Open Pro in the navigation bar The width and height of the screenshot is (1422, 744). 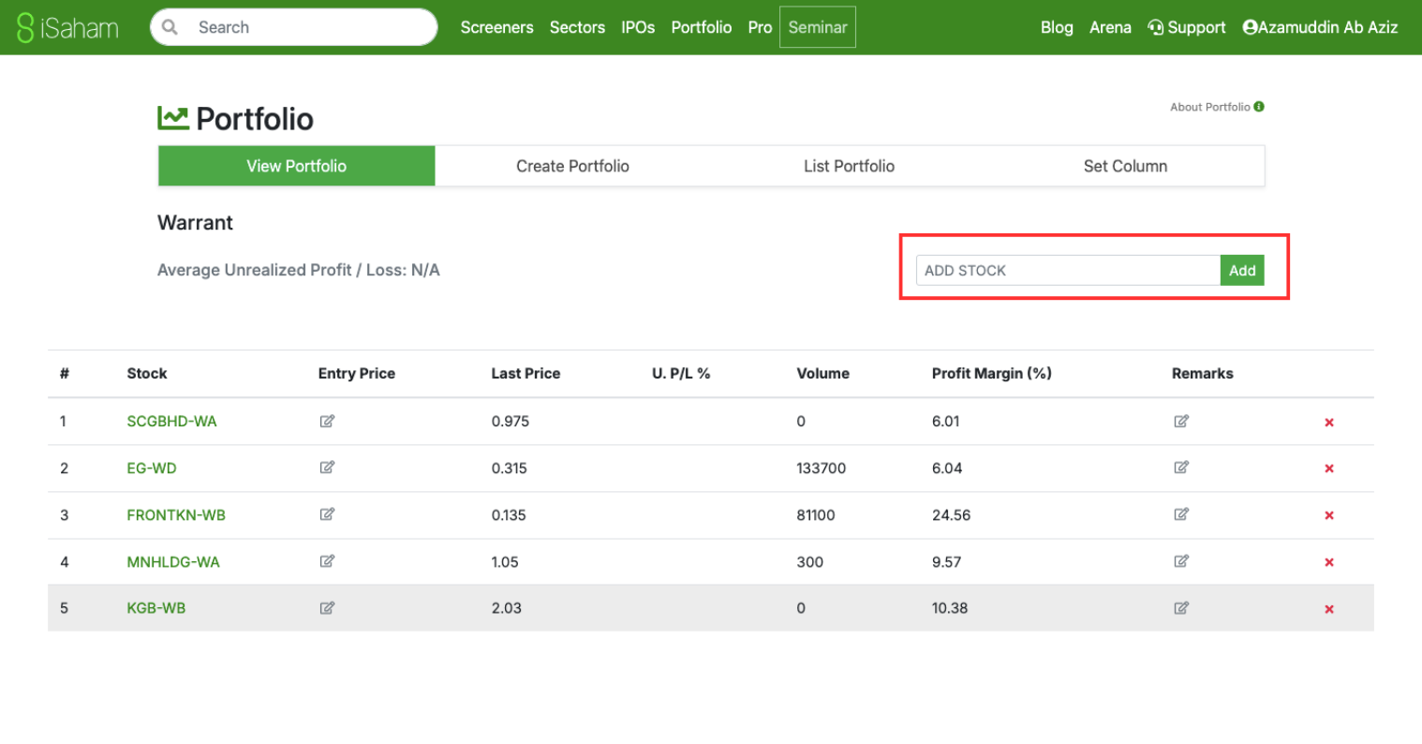(x=760, y=27)
